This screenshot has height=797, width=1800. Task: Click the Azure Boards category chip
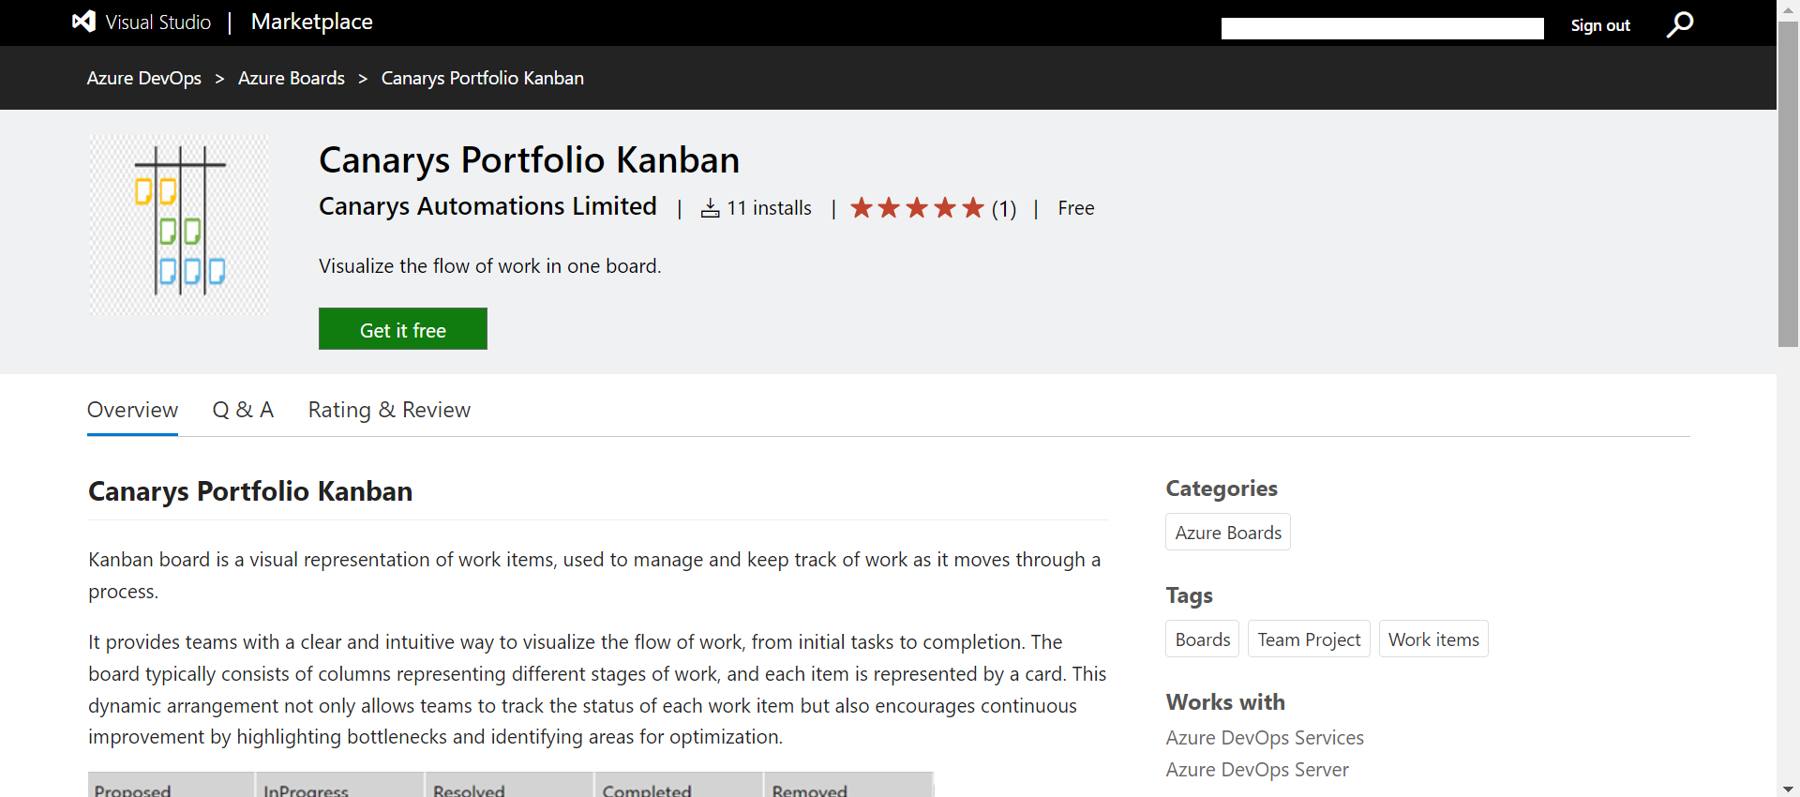click(x=1228, y=533)
